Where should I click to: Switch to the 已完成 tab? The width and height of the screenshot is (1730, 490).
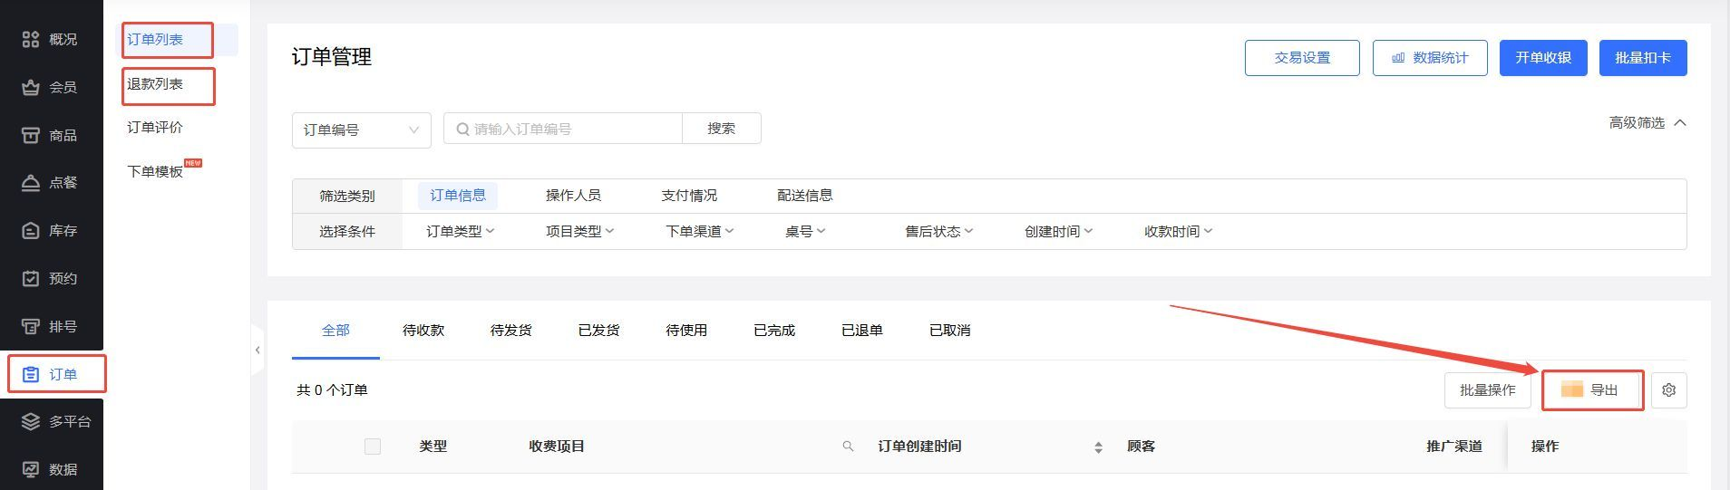click(774, 331)
